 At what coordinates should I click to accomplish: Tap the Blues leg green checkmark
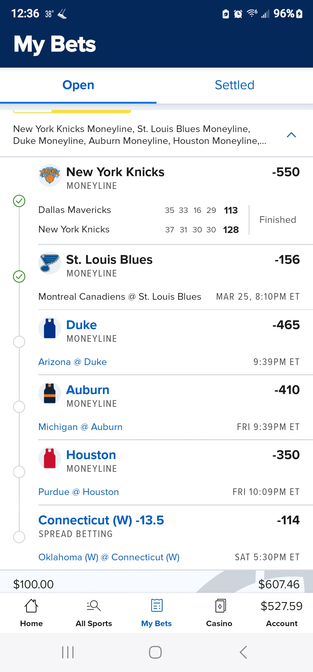click(19, 277)
